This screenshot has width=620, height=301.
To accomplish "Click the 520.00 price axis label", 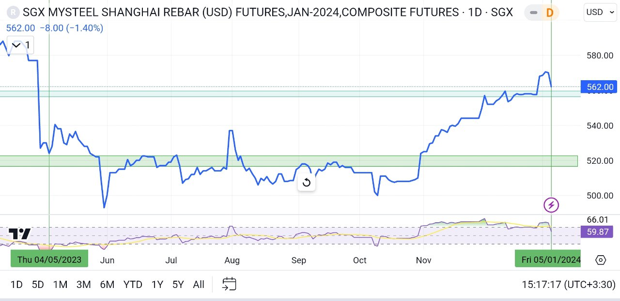I will tap(600, 160).
